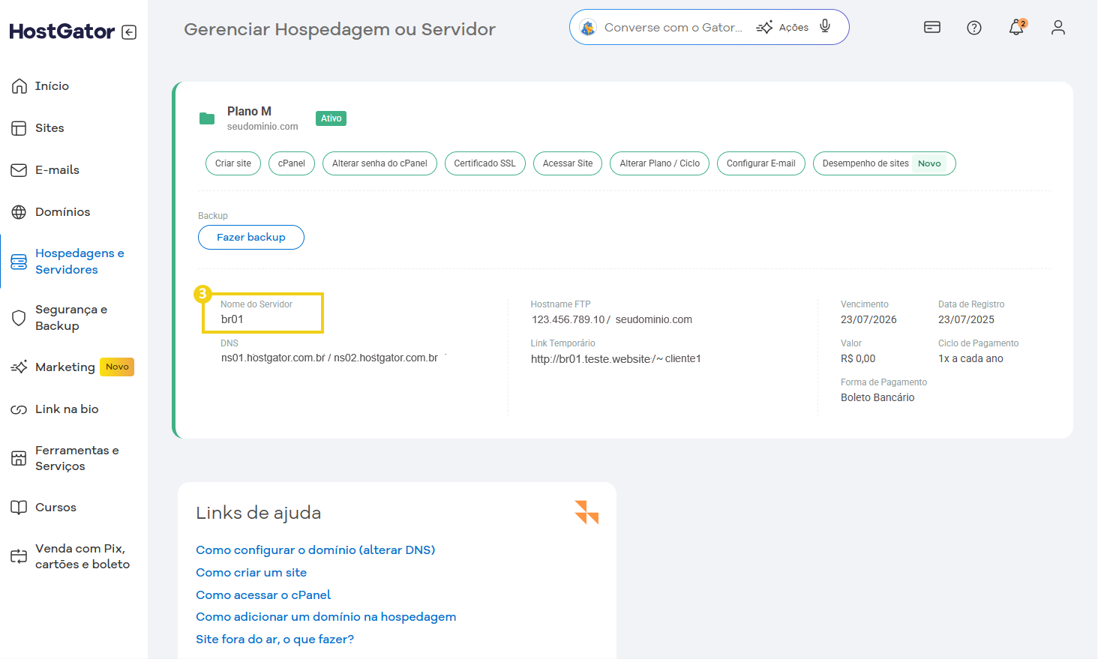
Task: Select the Sites icon in the sidebar
Action: click(19, 127)
